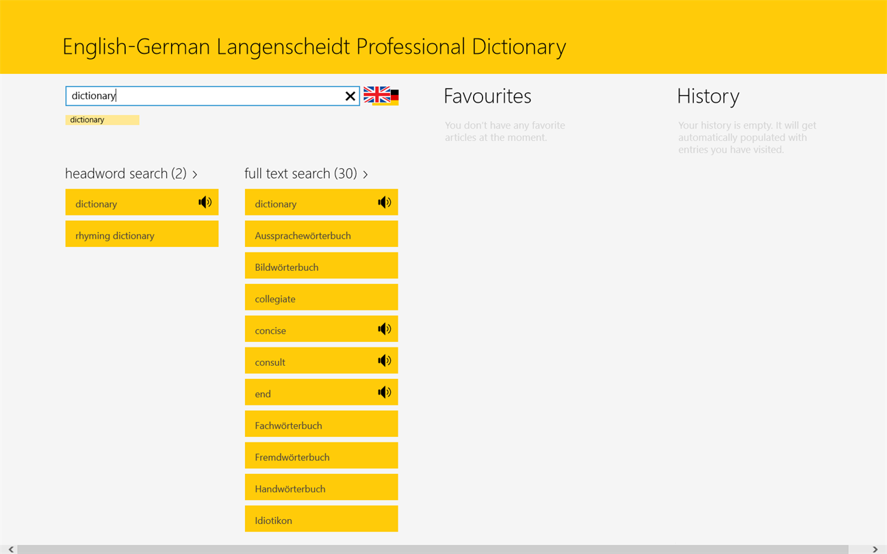Image resolution: width=887 pixels, height=554 pixels.
Task: Open the Aussprachewörterbuch entry
Action: 321,234
